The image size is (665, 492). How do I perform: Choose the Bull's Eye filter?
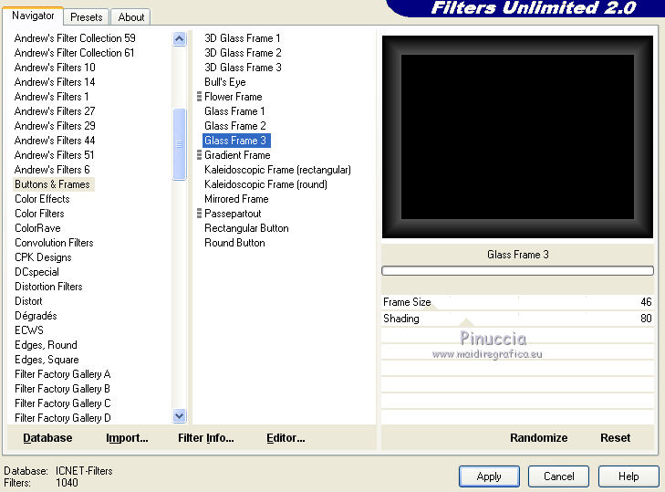point(224,82)
